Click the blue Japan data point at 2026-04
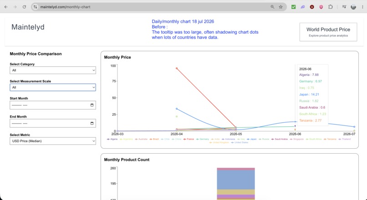This screenshot has height=200, width=367. pyautogui.click(x=177, y=109)
